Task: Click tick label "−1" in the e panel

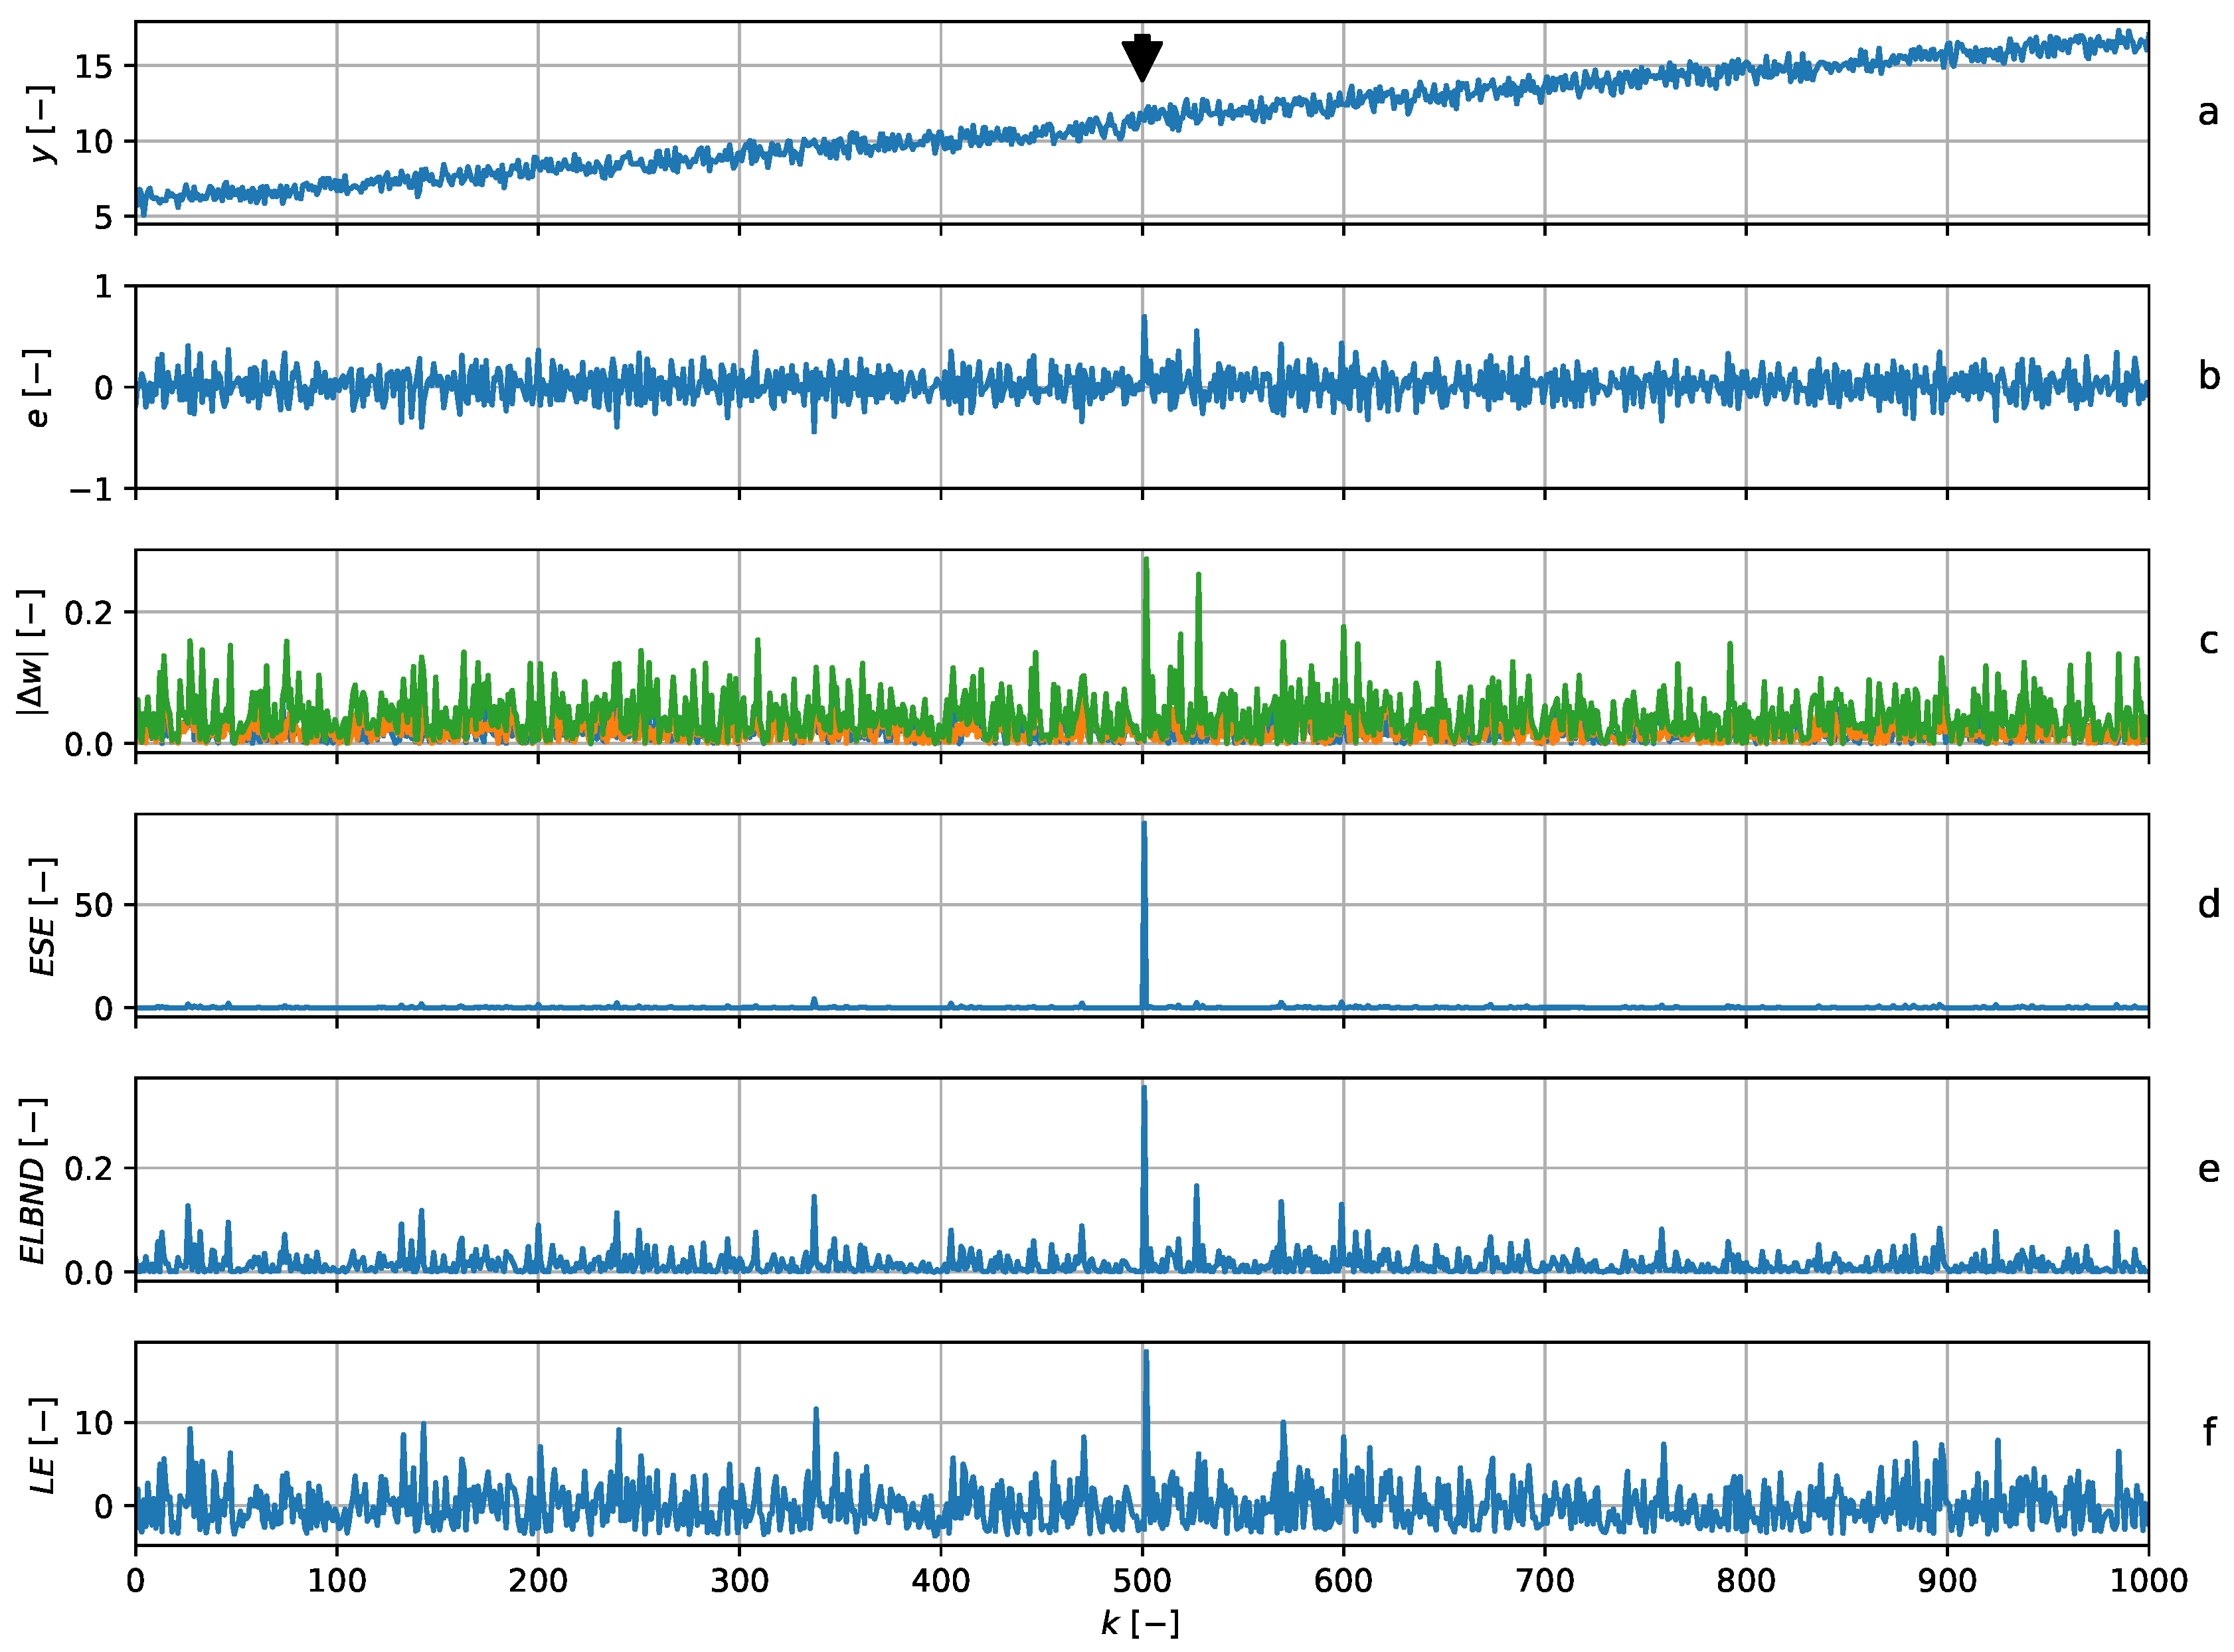Action: tap(91, 490)
